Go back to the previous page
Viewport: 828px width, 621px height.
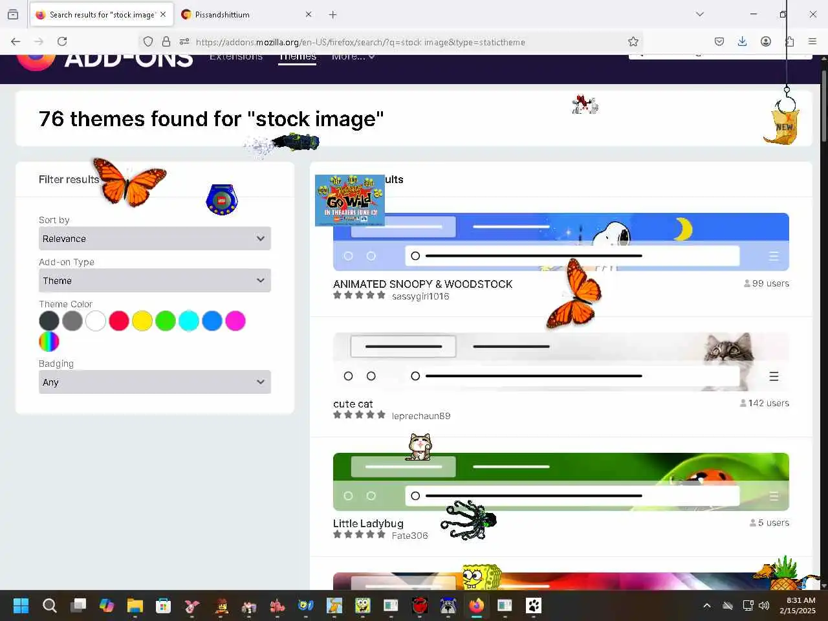click(x=16, y=41)
